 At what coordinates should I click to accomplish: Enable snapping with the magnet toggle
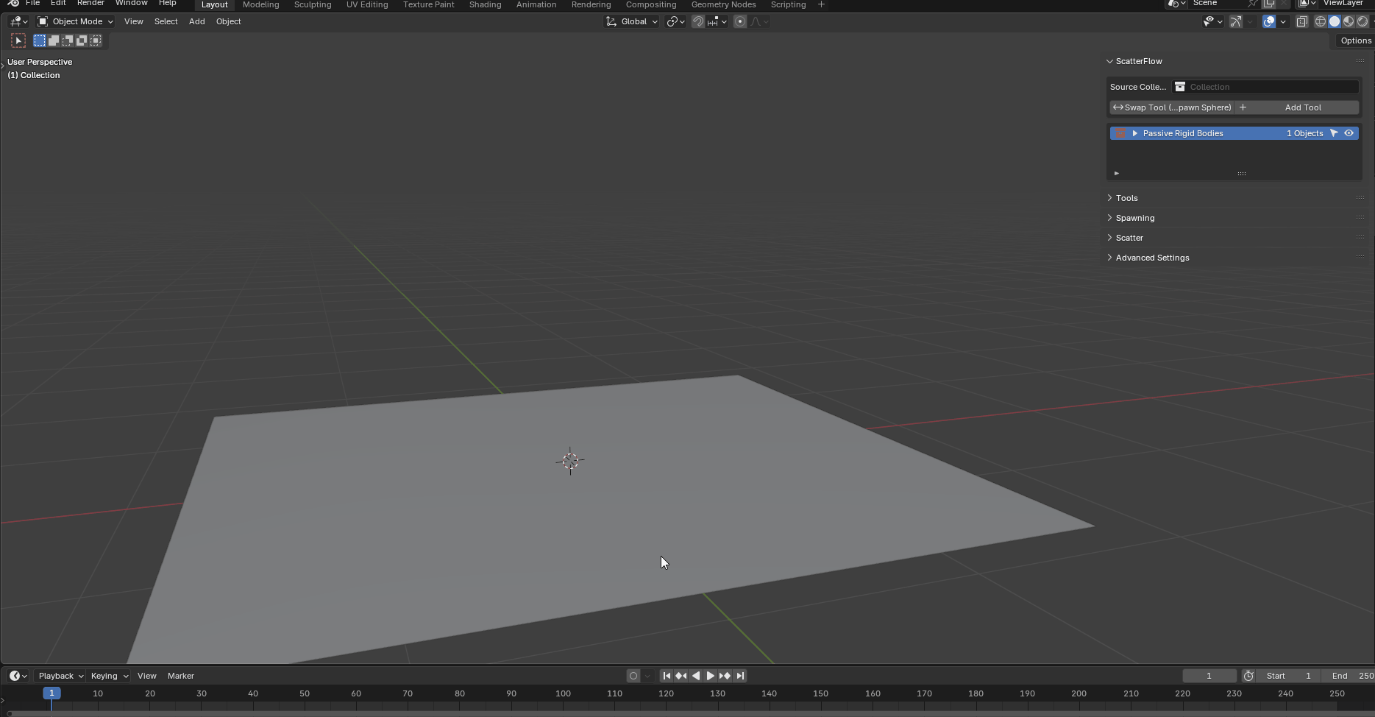[x=697, y=21]
